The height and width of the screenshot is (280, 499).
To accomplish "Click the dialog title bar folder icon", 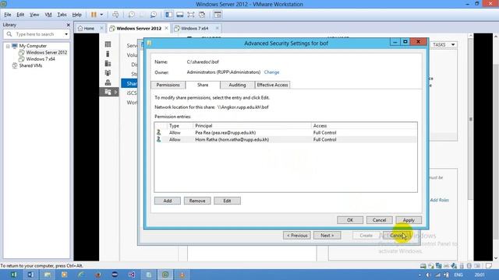I will (149, 43).
